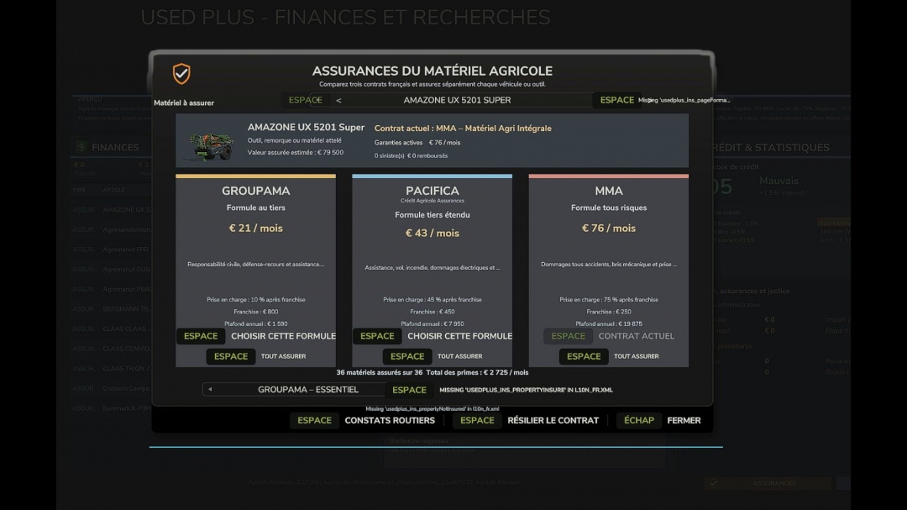Click the € 76 / mois price on MMA card
This screenshot has height=510, width=907.
click(x=609, y=228)
